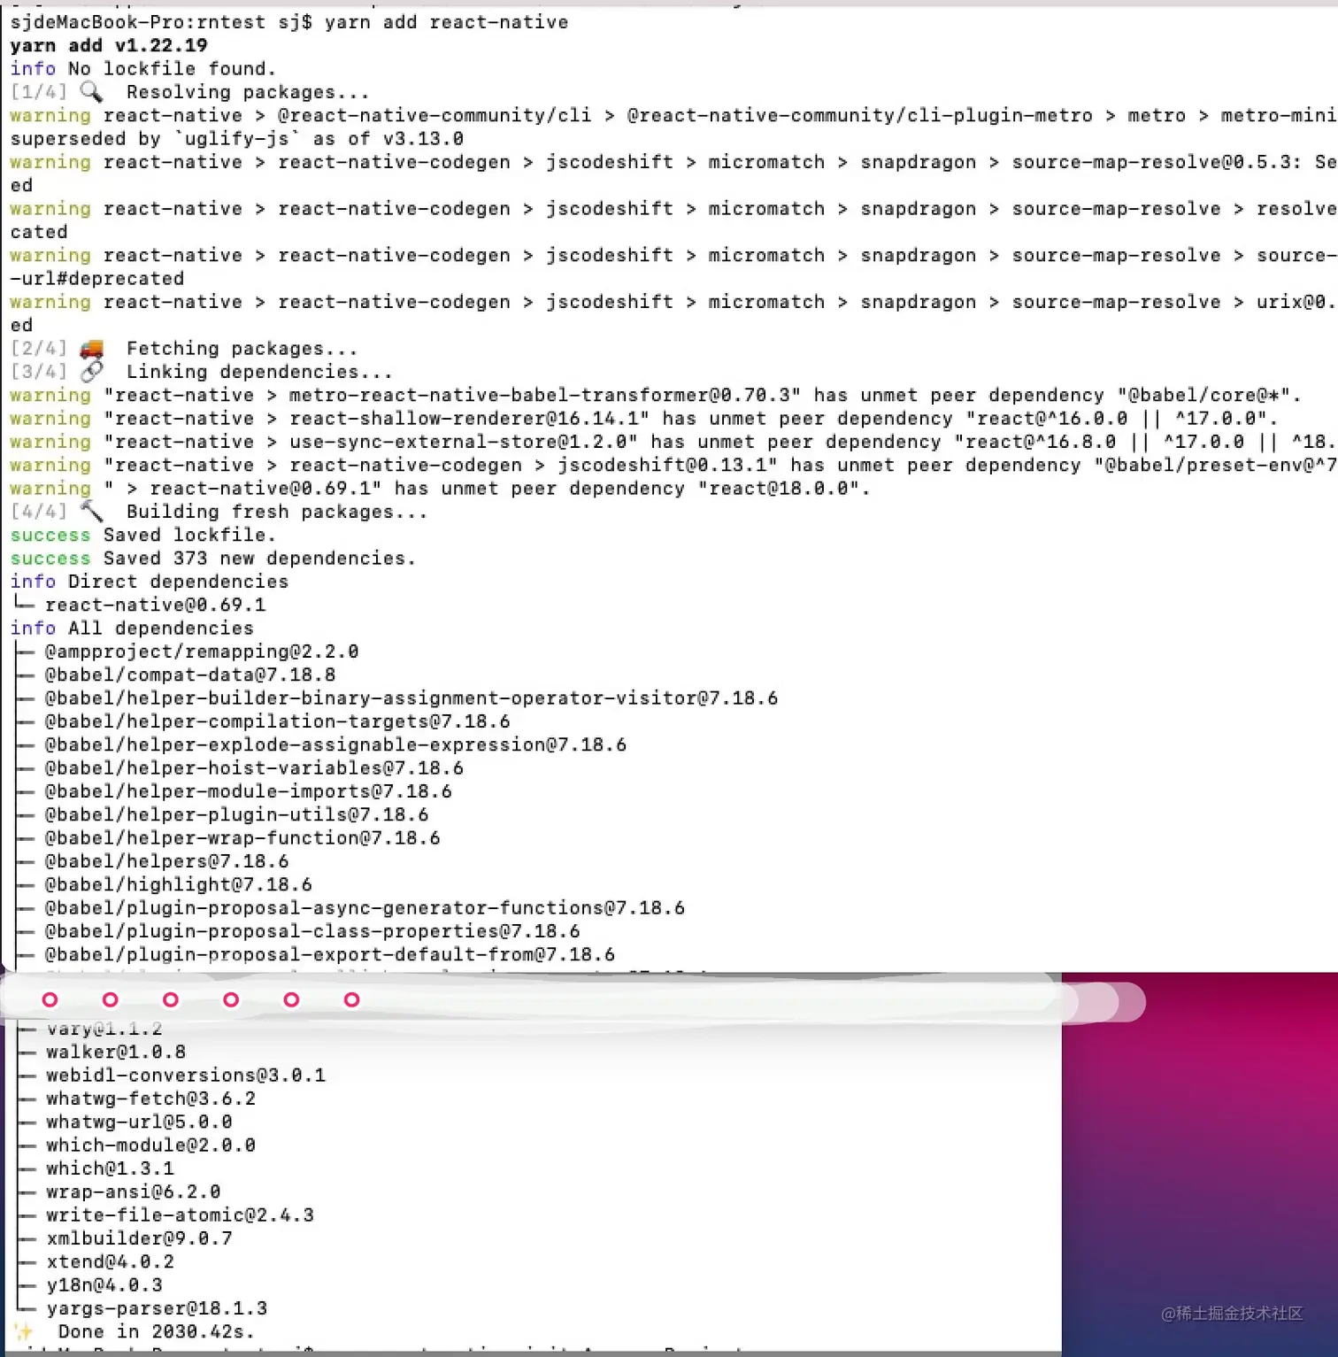The image size is (1338, 1357).
Task: Click the jscodeshift@0.13.1 unmet peer warning
Action: point(673,465)
